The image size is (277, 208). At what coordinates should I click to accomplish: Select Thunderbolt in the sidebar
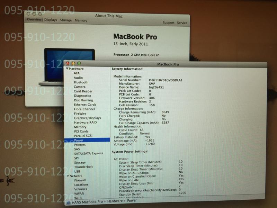tap(83, 167)
